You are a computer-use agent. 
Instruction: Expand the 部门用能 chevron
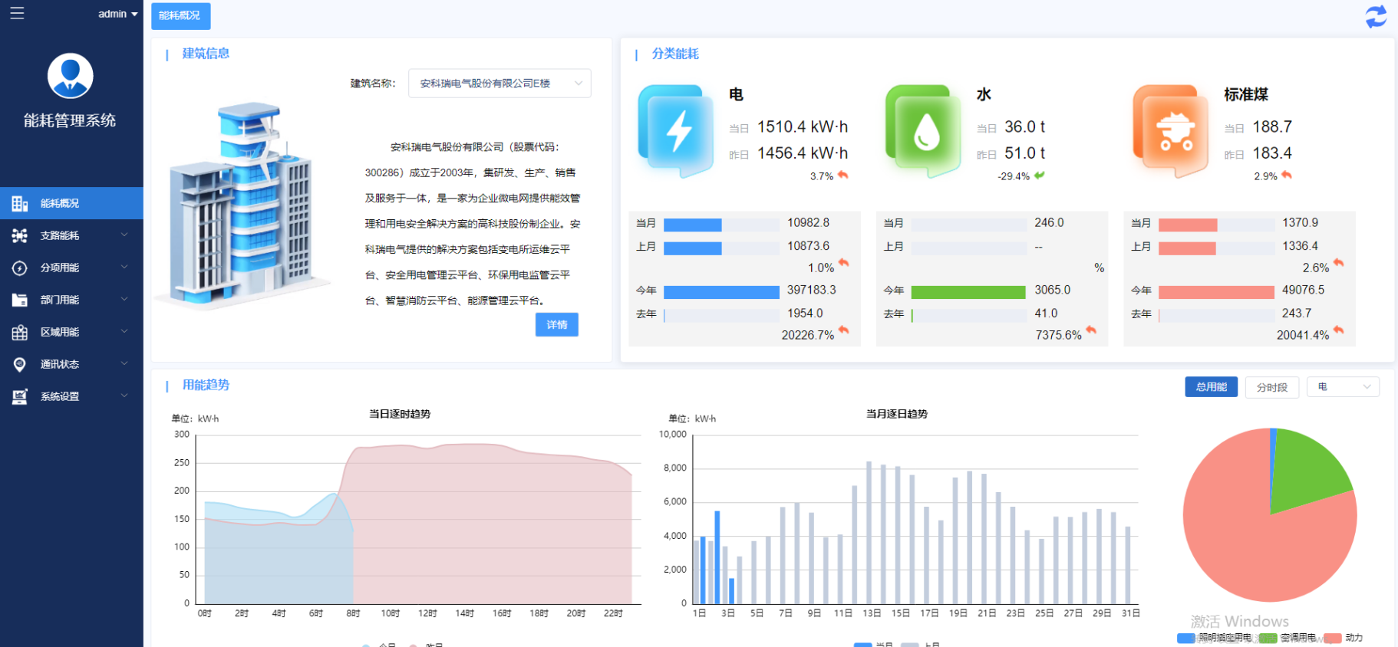[x=124, y=299]
